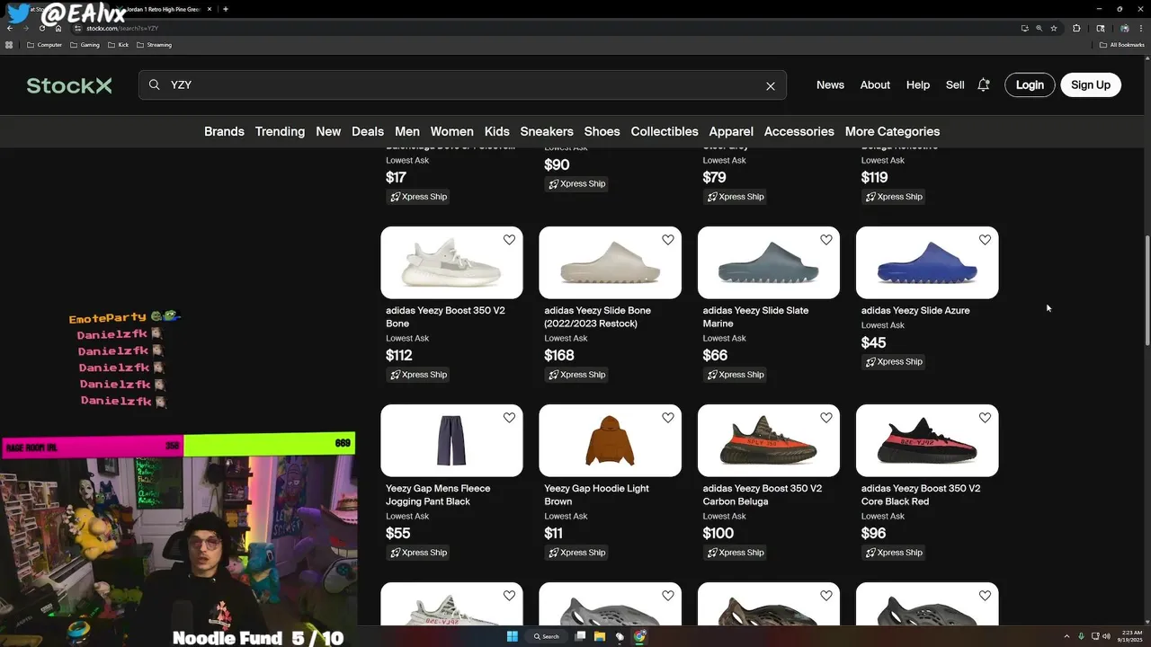Favorite the Yeezy Slide Bone heart icon
Viewport: 1151px width, 647px height.
coord(668,240)
